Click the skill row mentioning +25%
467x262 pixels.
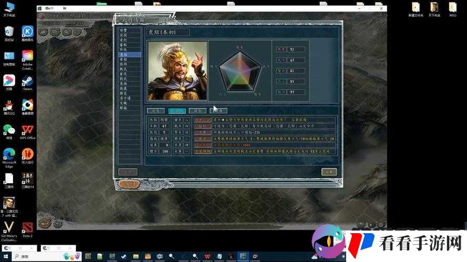[x=264, y=132]
